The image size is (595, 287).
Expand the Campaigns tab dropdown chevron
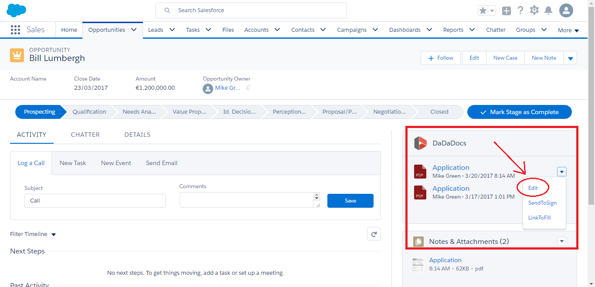375,30
